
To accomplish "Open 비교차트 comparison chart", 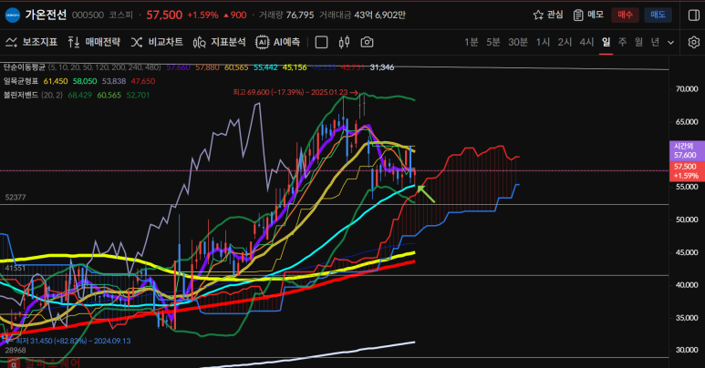I will tap(157, 42).
